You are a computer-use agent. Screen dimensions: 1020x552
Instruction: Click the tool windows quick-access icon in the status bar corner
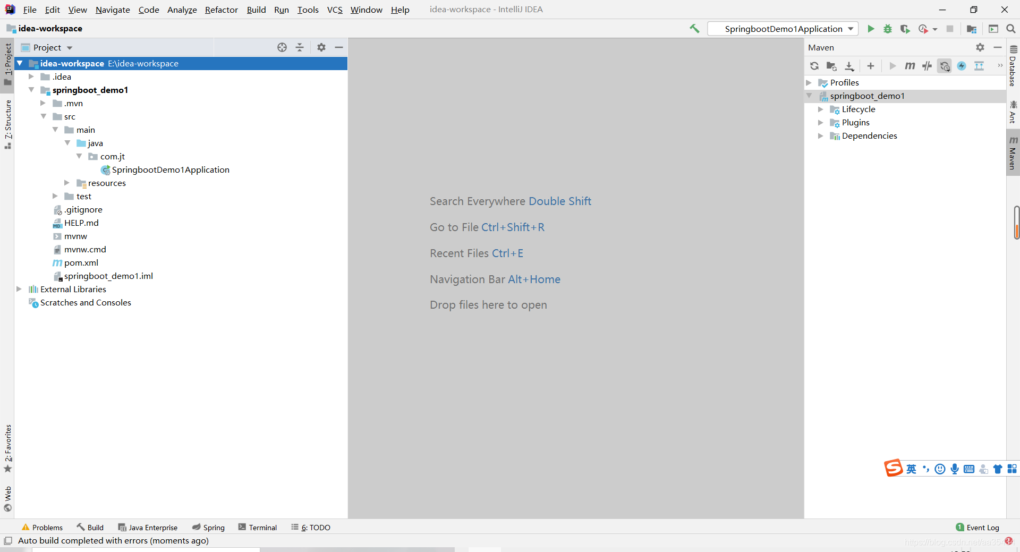pos(8,541)
